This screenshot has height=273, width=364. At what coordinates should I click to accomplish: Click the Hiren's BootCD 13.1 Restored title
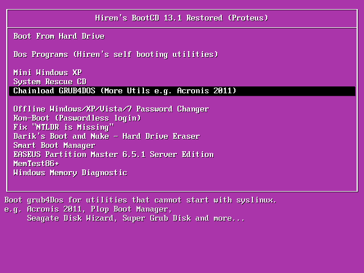[182, 18]
